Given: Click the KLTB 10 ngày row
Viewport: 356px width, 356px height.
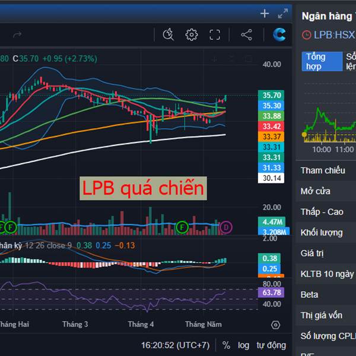Looking at the screenshot, I should (x=326, y=274).
